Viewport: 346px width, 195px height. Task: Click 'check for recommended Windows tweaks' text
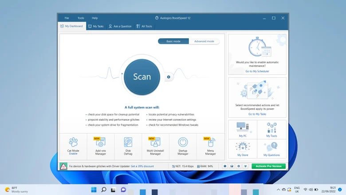point(173,125)
